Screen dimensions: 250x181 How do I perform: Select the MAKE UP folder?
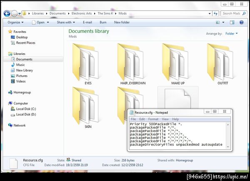click(x=177, y=64)
